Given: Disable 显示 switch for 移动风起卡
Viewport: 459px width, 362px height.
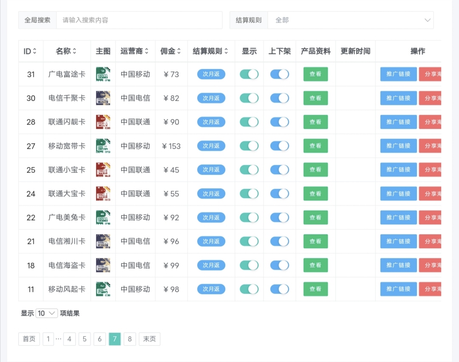Looking at the screenshot, I should pyautogui.click(x=249, y=289).
